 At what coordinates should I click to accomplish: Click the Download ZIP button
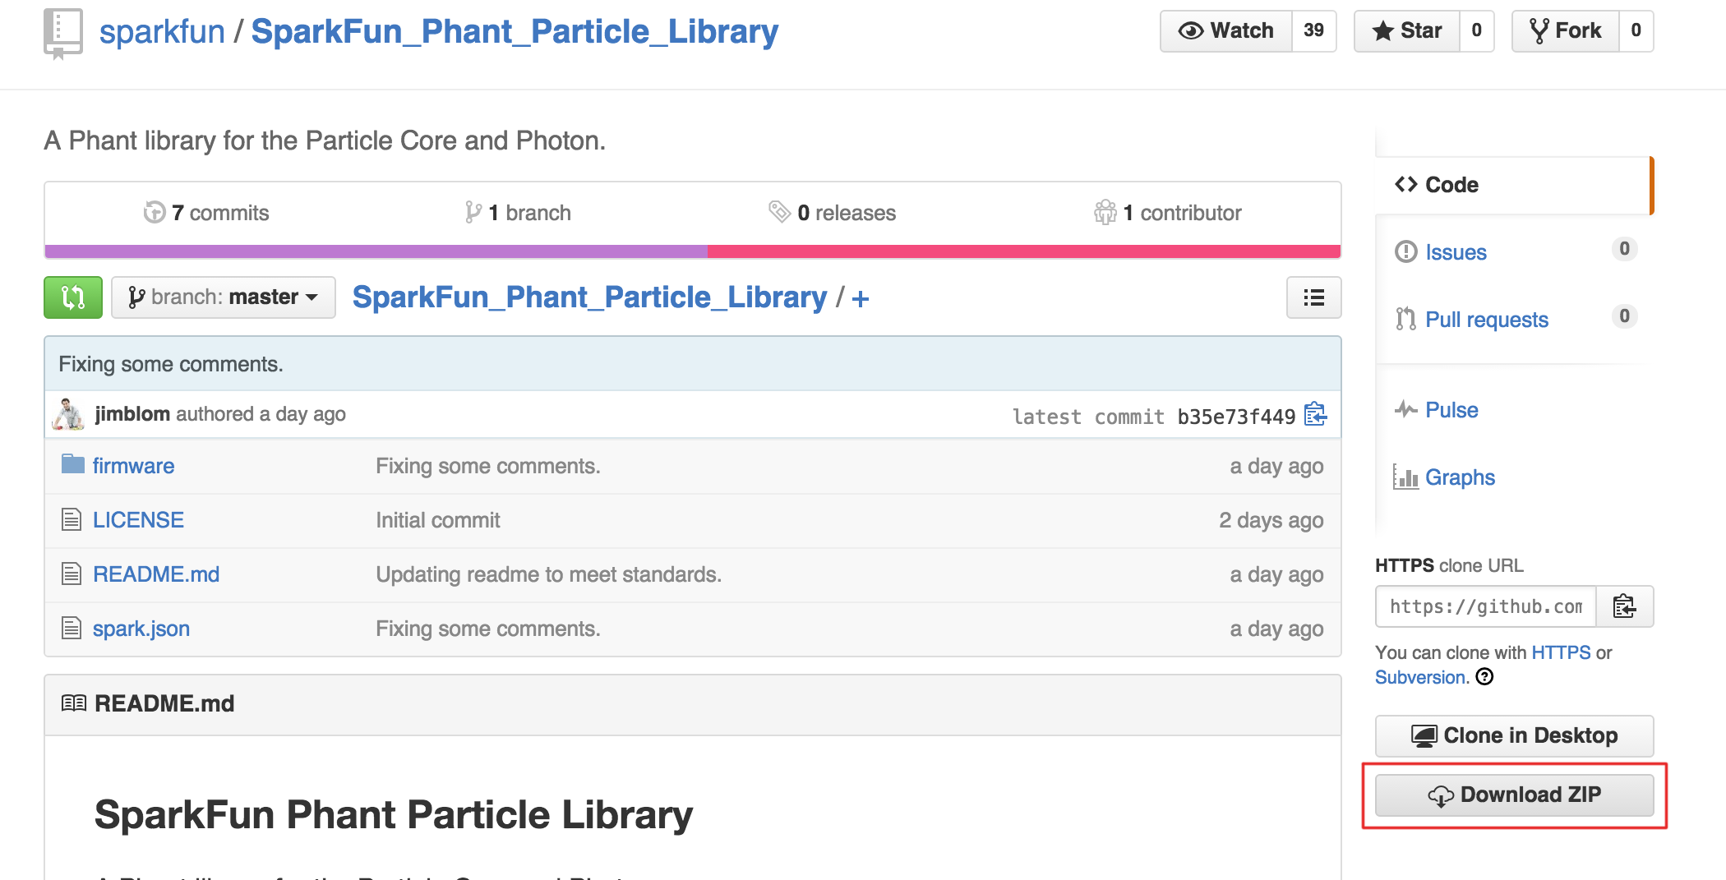1514,795
